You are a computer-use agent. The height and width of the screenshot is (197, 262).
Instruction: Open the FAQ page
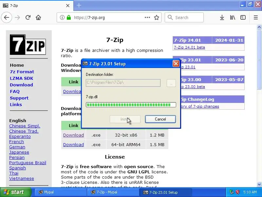click(15, 92)
